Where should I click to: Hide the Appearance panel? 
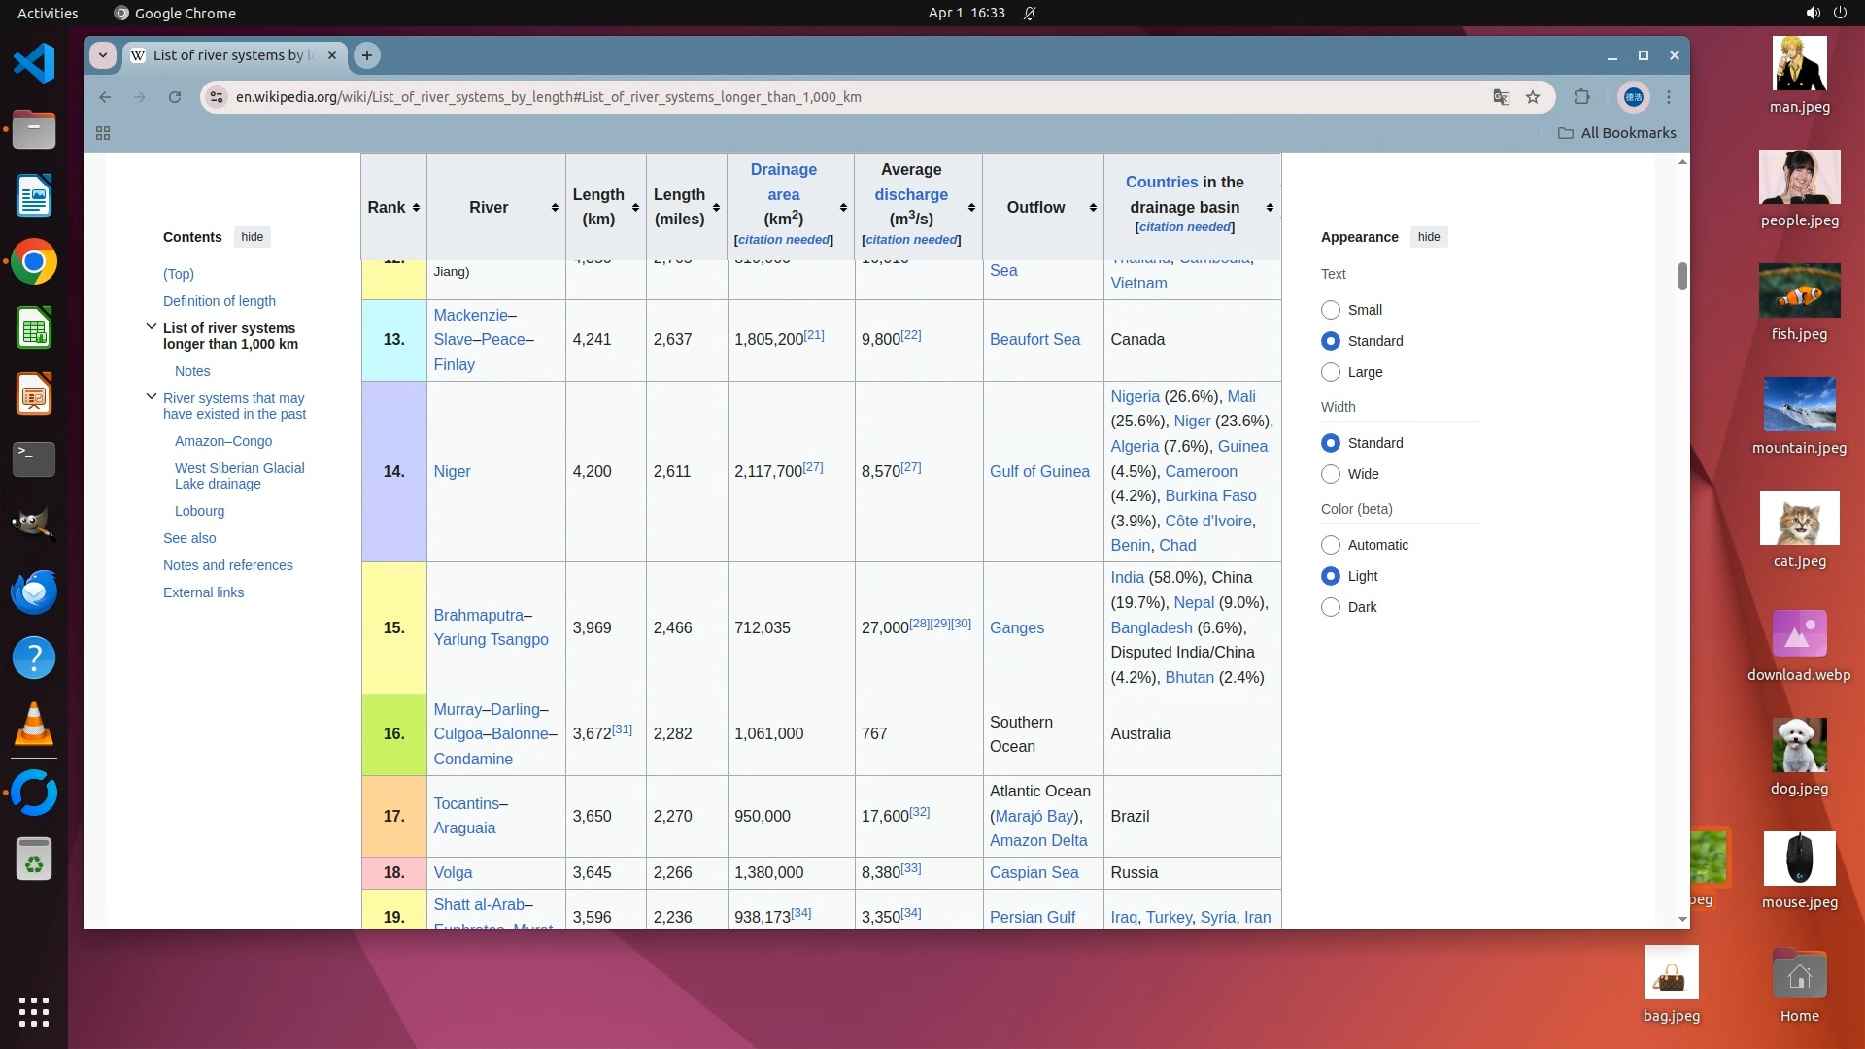click(x=1428, y=237)
